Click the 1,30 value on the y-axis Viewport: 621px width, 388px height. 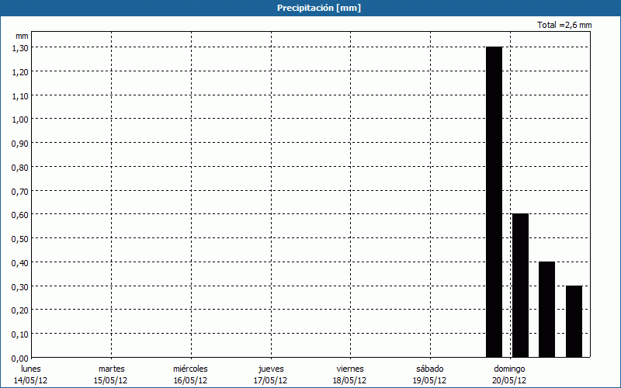19,47
